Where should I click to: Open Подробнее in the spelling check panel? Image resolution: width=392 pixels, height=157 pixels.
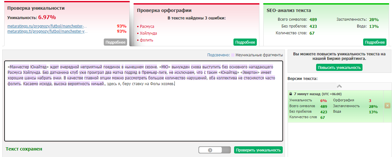(245, 42)
